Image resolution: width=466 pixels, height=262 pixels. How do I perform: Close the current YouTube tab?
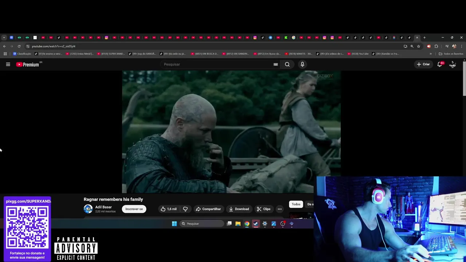417,37
